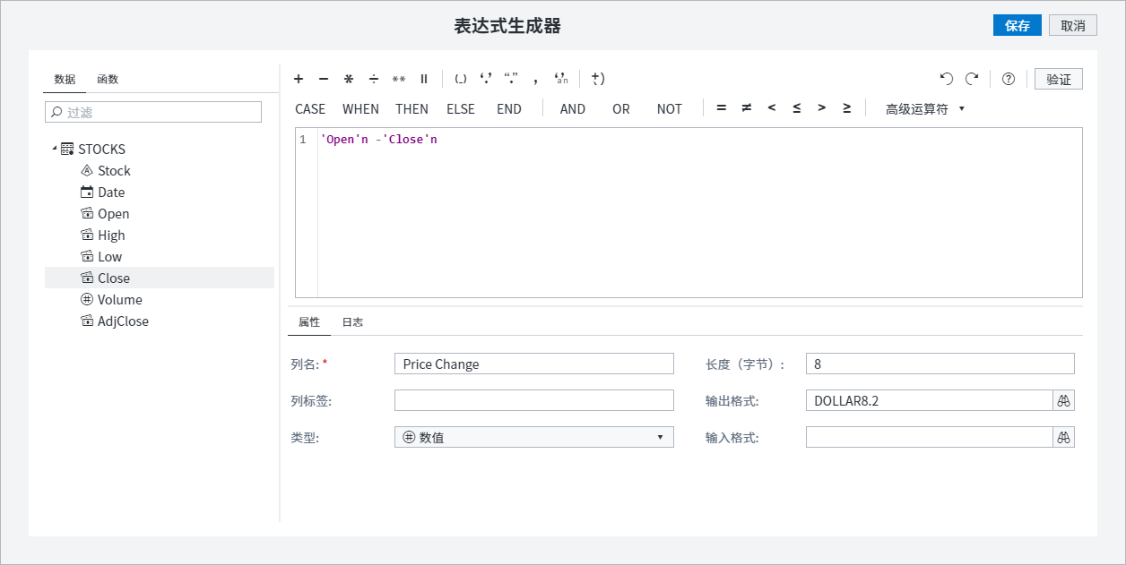
Task: Insert a comma from the toolbar
Action: [x=535, y=79]
